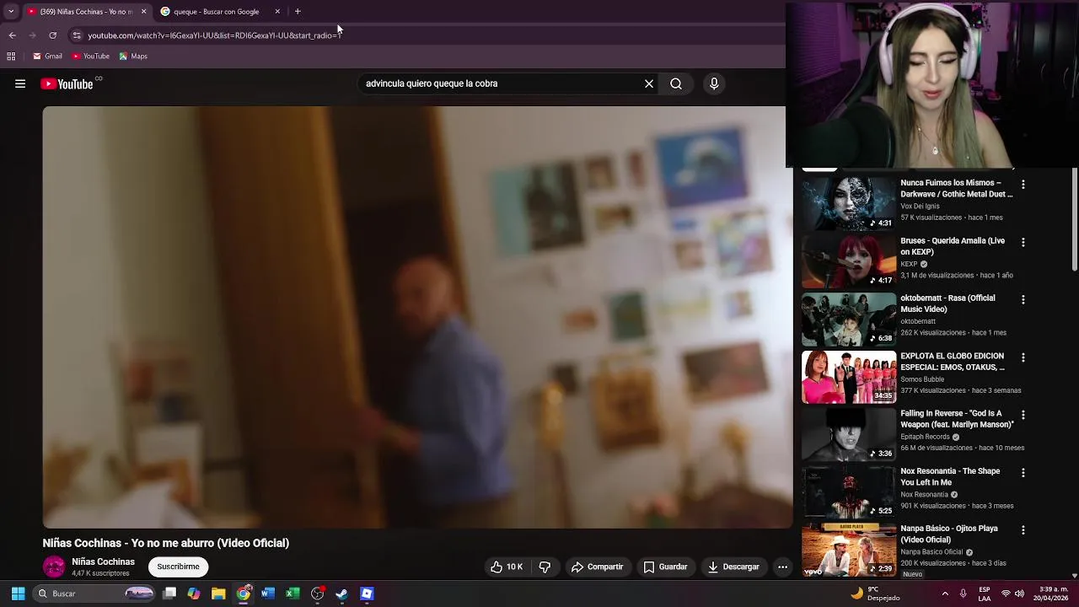Open options for Nunca Fuimos los Mismos
Viewport: 1079px width, 607px height.
click(1023, 184)
